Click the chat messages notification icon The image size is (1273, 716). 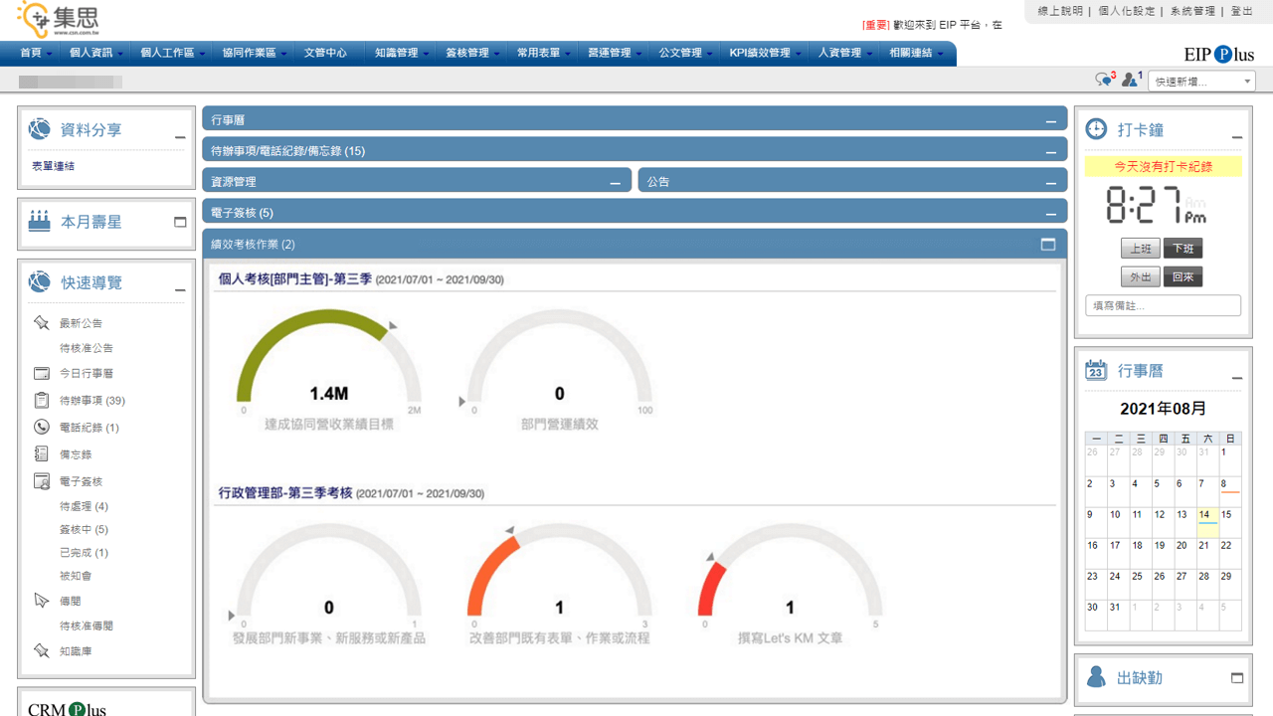coord(1103,80)
